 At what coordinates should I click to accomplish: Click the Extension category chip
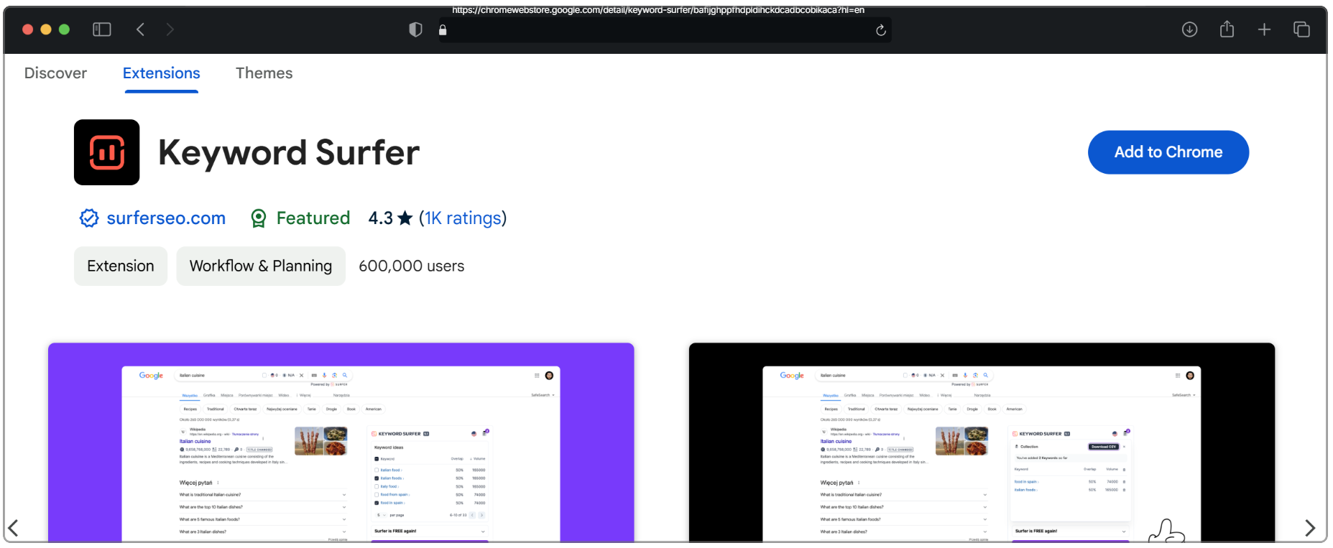coord(121,266)
